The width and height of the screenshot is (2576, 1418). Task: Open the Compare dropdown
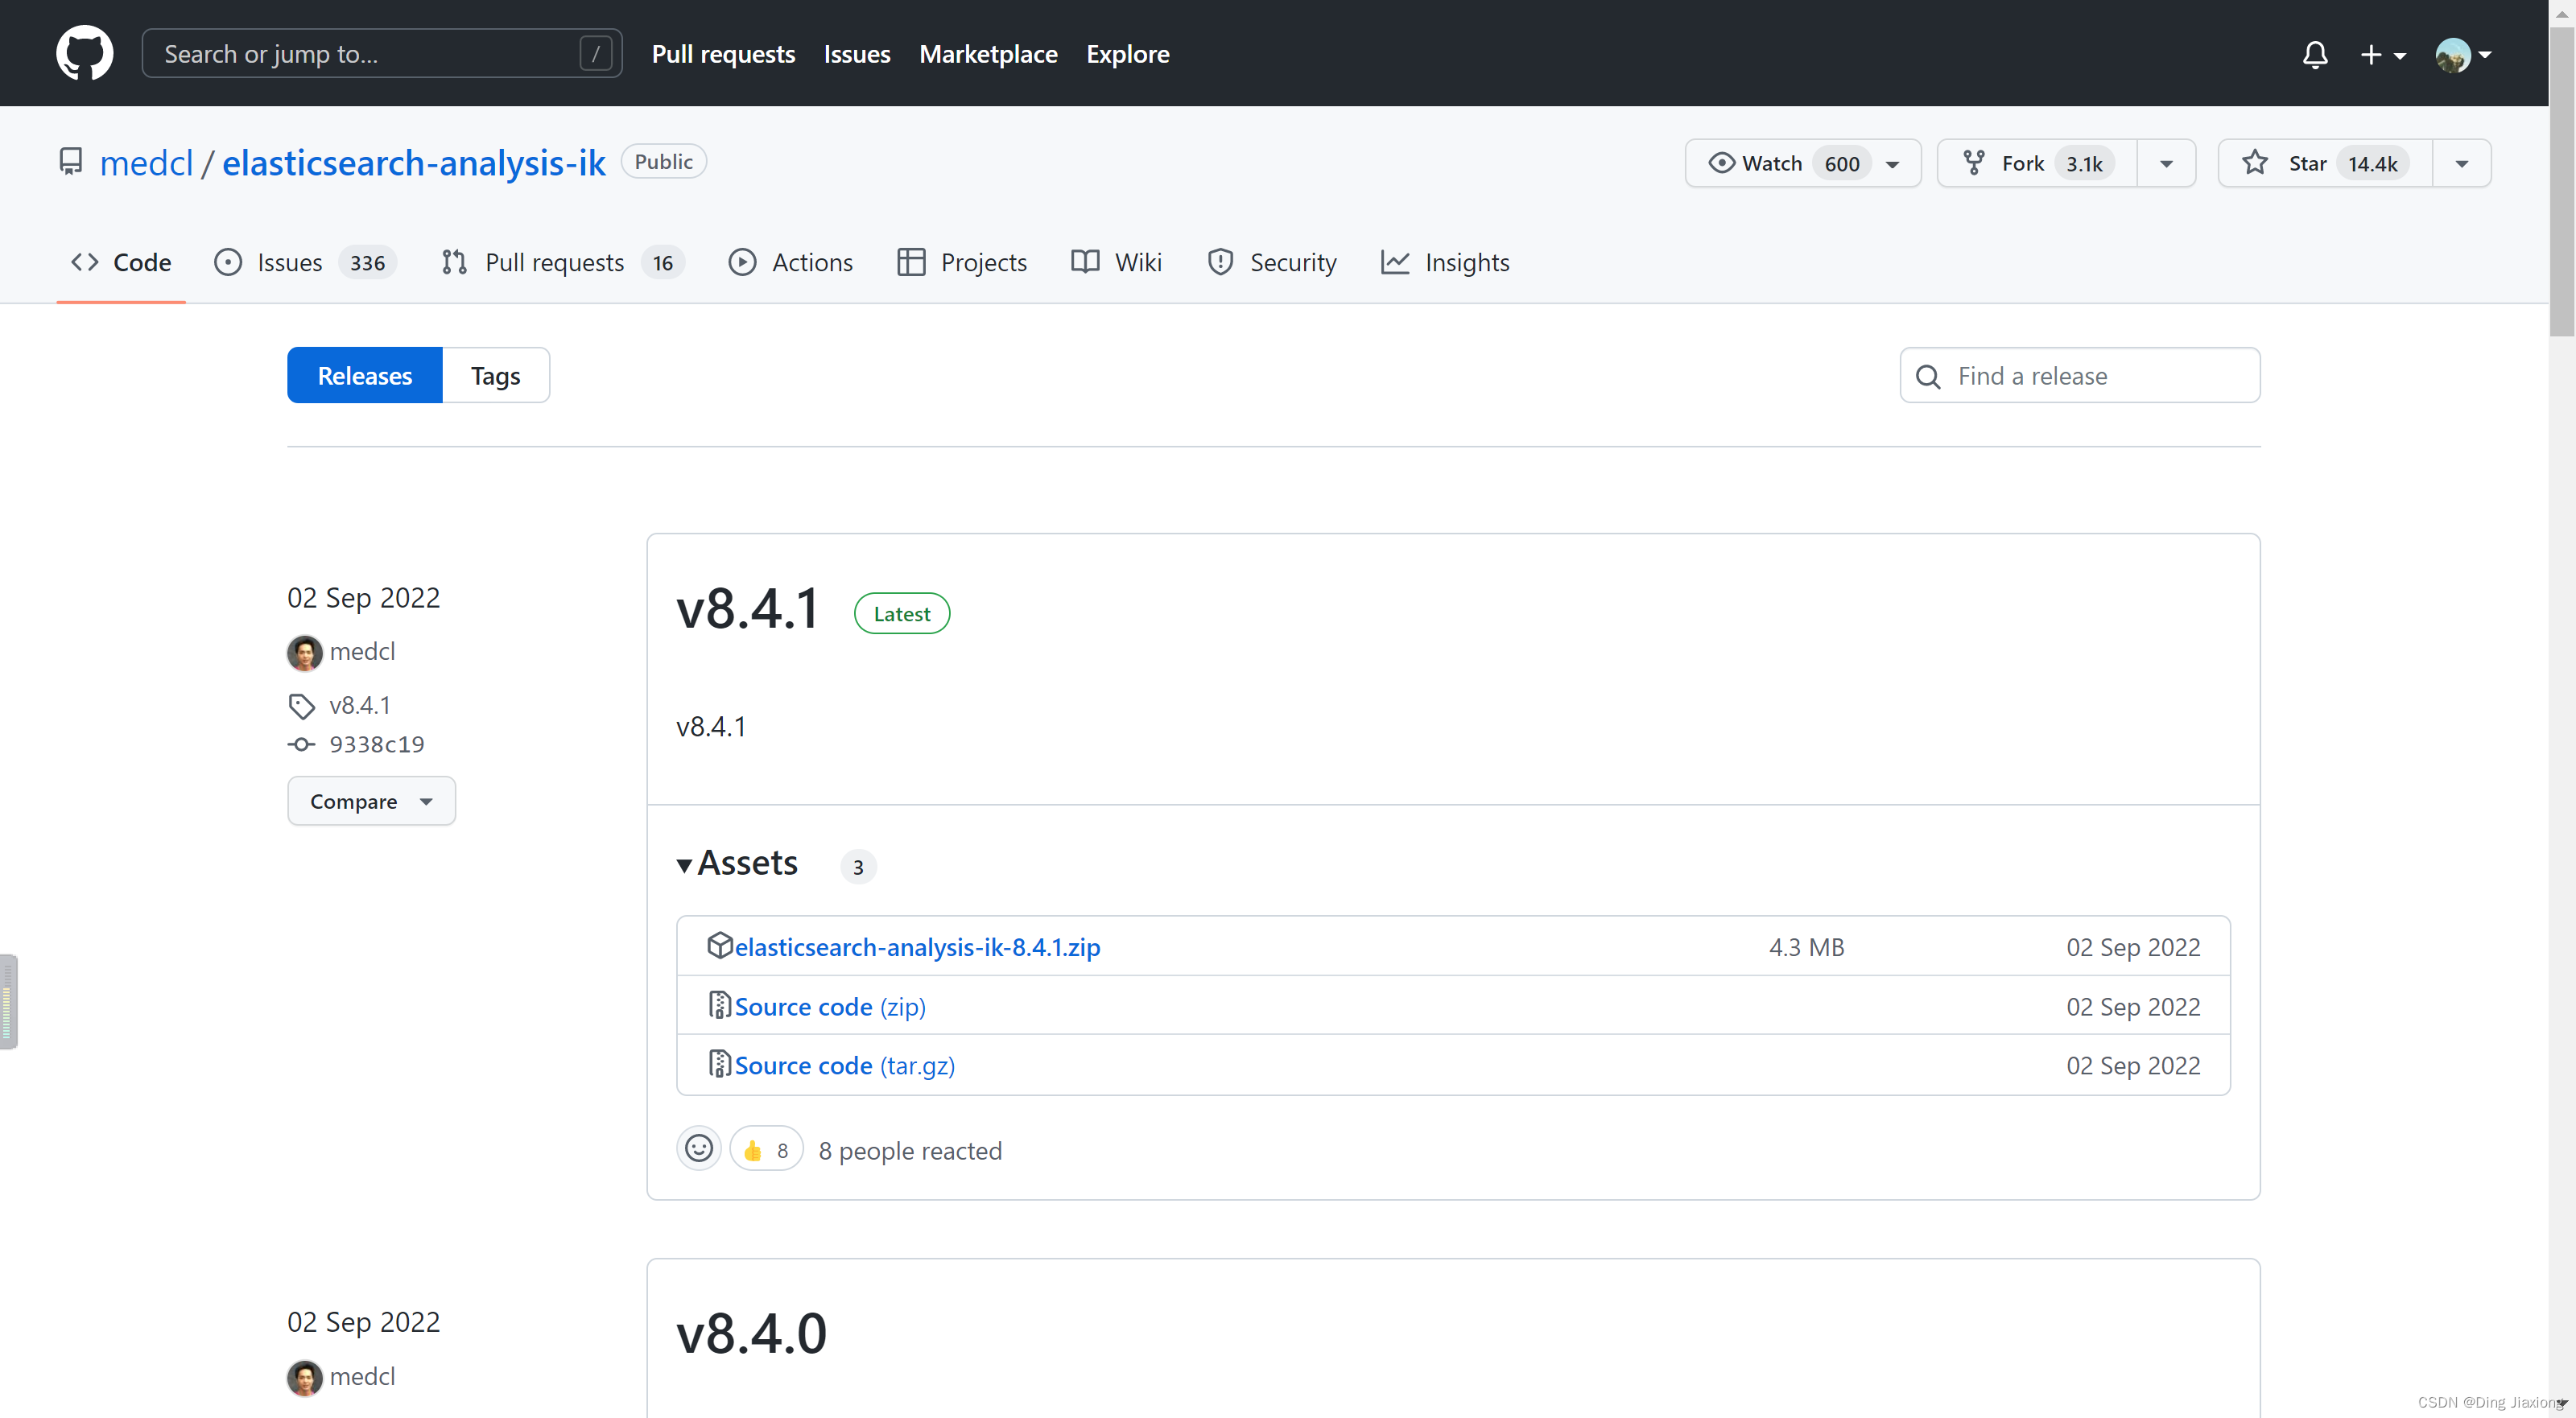pyautogui.click(x=371, y=801)
